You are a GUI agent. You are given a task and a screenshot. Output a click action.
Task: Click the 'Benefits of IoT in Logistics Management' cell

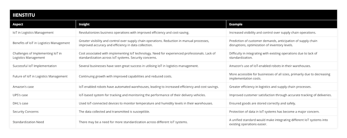[41, 43]
